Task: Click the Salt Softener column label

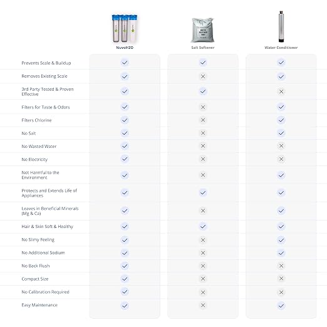Action: 203,48
